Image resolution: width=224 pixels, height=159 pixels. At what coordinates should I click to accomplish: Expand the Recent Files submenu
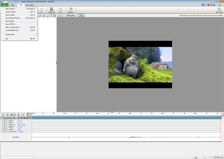pos(19,34)
